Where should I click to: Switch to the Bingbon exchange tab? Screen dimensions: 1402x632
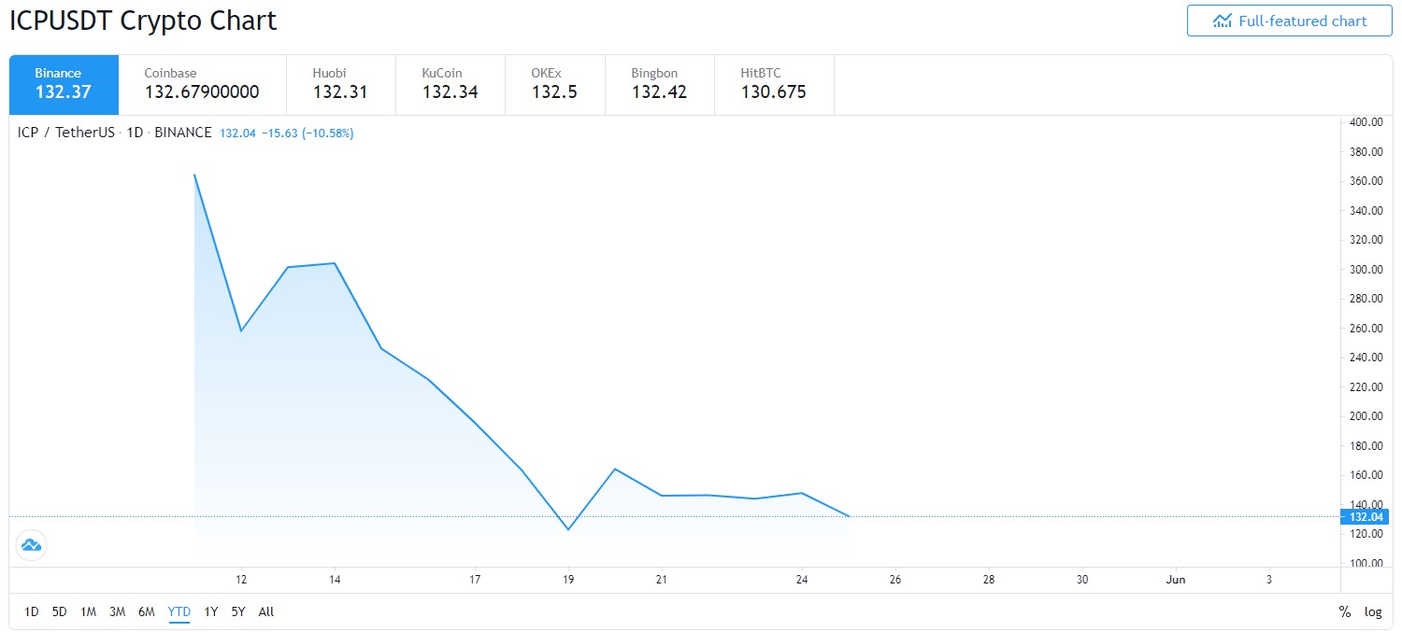[x=660, y=85]
